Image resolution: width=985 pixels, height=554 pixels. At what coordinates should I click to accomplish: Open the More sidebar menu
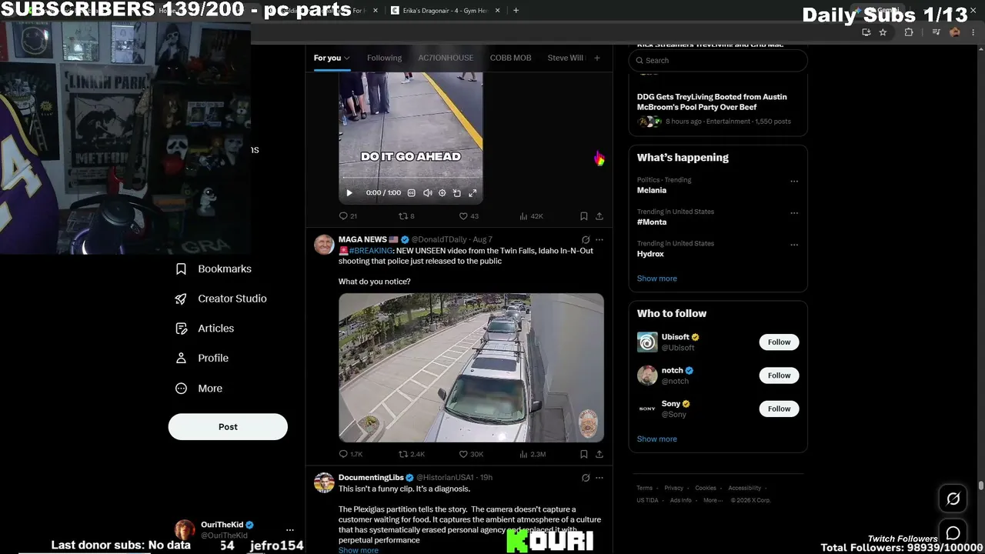pos(199,389)
